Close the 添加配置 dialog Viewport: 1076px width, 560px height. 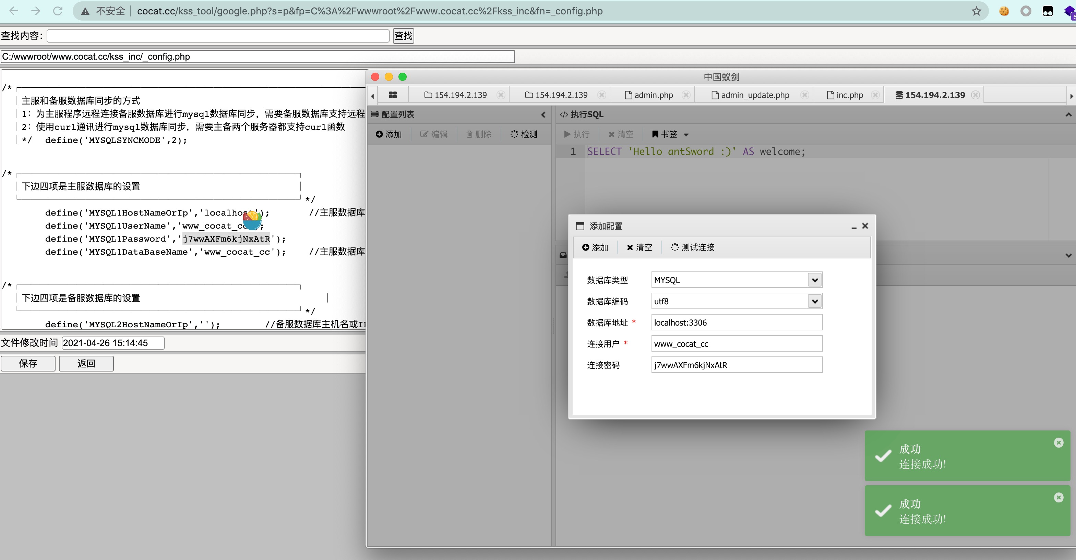pos(865,226)
